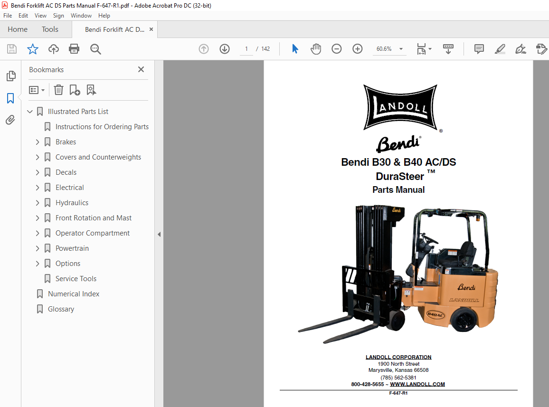Image resolution: width=549 pixels, height=407 pixels.
Task: Open the Sign document tool
Action: click(x=521, y=49)
